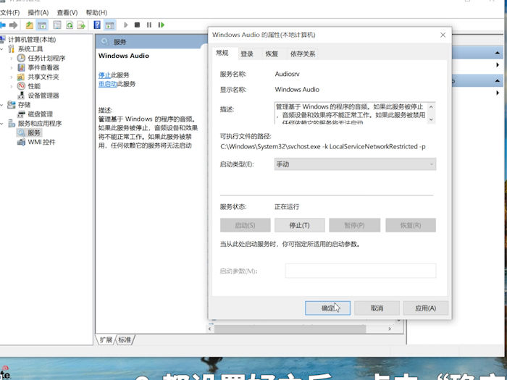This screenshot has width=507, height=380.
Task: Open 共享文件夹 tree item
Action: coord(43,77)
